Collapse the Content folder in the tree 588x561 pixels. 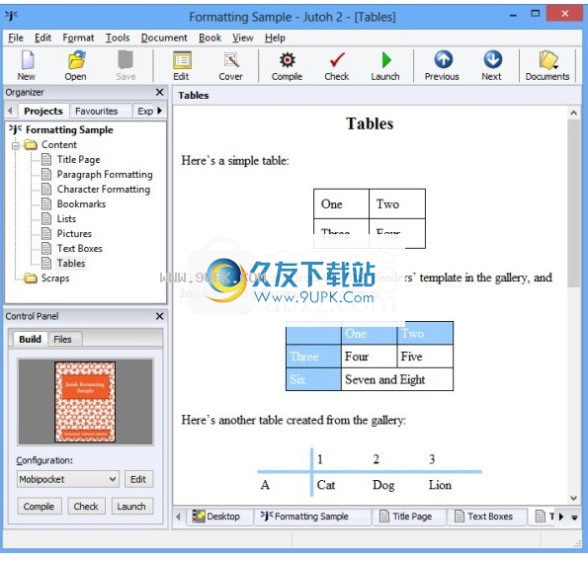16,145
